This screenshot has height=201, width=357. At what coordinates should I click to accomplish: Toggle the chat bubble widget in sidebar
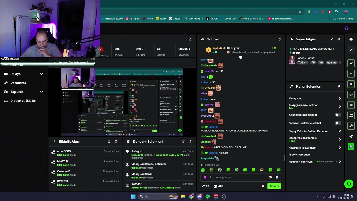pos(351,95)
